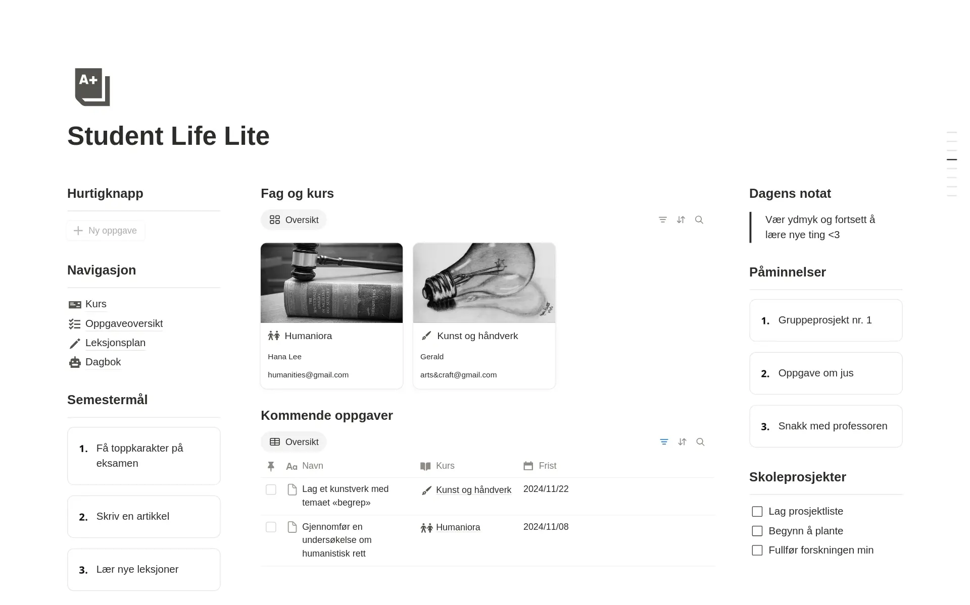The width and height of the screenshot is (970, 605).
Task: Open filter in Fag og kurs
Action: tap(663, 219)
